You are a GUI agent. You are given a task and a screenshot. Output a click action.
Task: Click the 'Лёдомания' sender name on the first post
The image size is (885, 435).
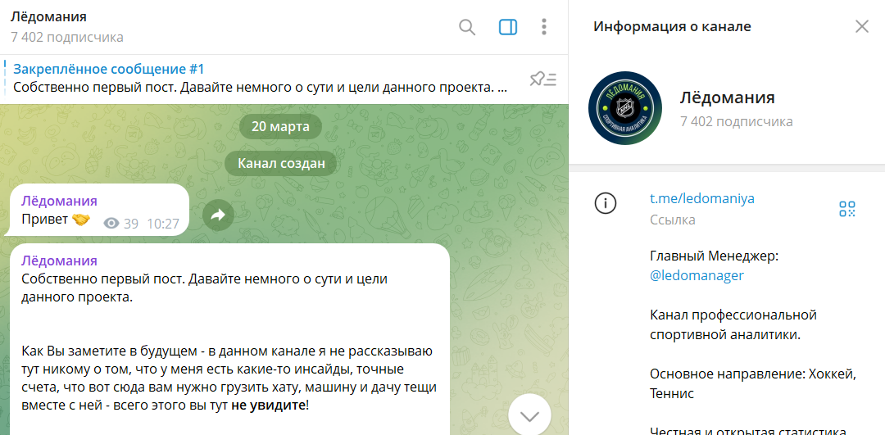59,261
